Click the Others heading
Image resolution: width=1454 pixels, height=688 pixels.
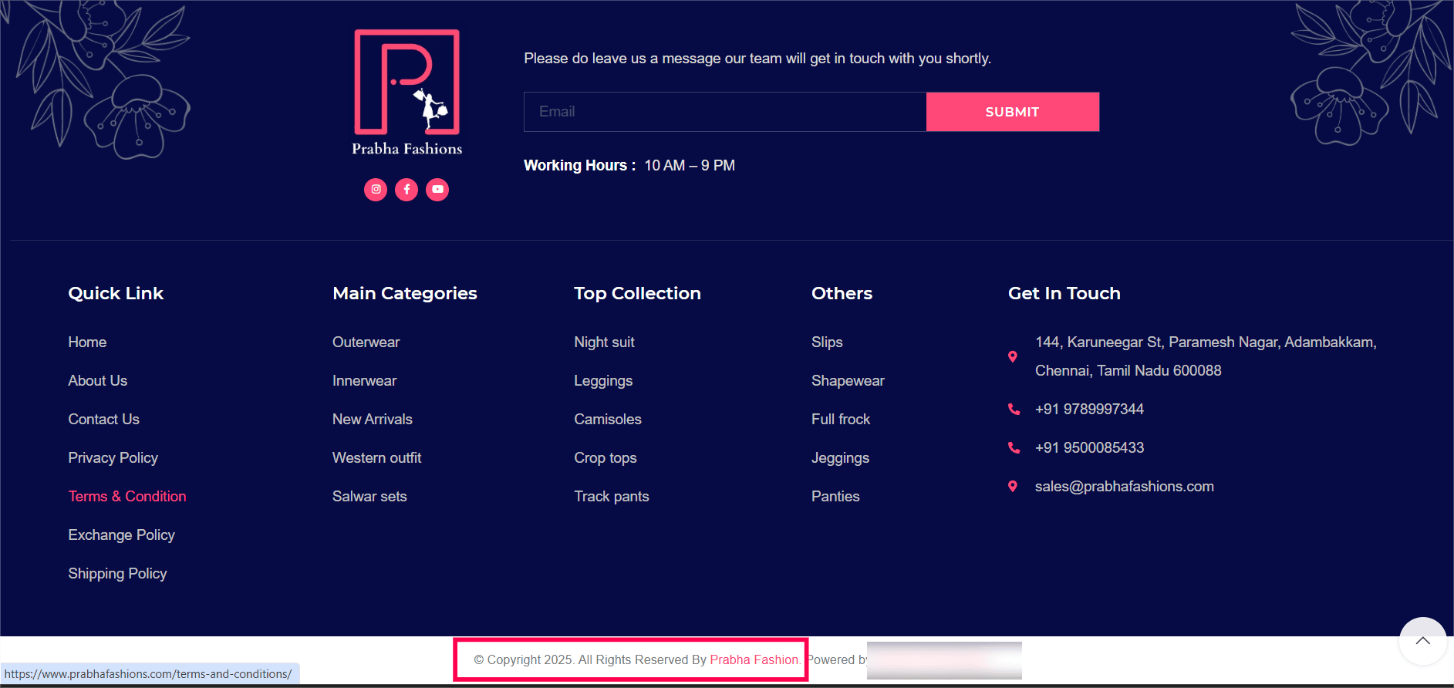pyautogui.click(x=842, y=293)
